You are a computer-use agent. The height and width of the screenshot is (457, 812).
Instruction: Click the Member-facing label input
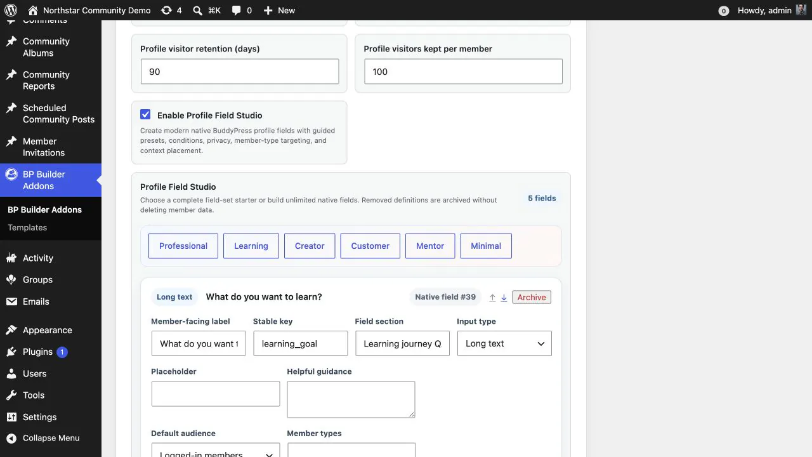199,343
